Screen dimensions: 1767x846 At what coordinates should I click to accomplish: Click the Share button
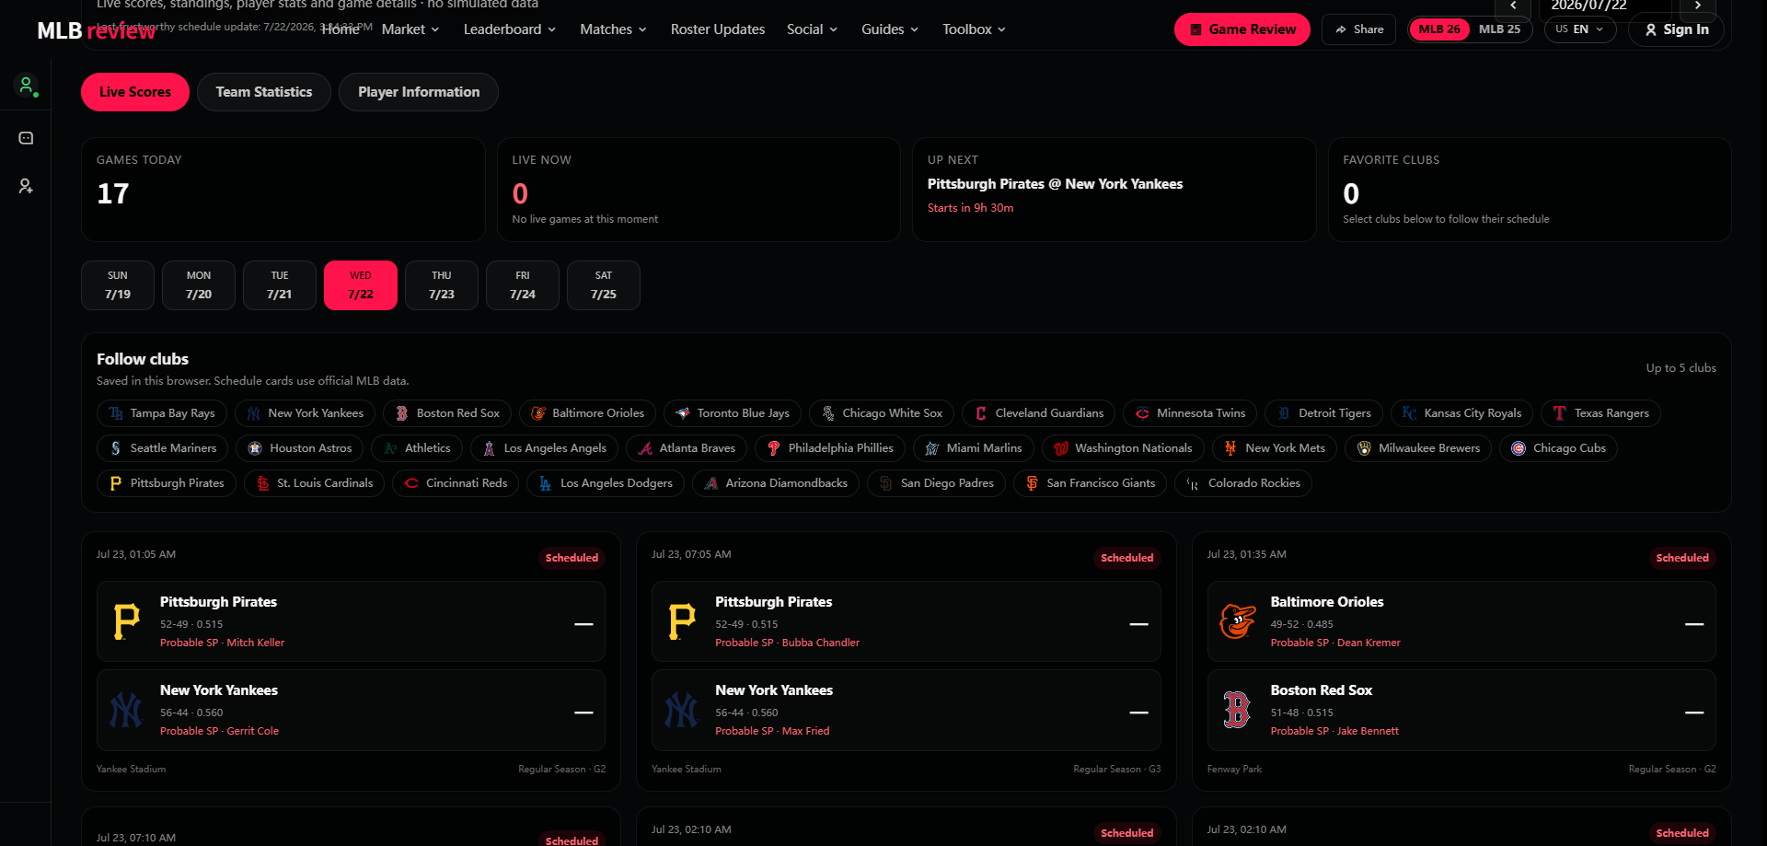(1359, 29)
